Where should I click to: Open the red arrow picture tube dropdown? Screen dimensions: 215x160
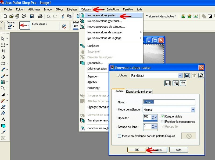pyautogui.click(x=29, y=25)
